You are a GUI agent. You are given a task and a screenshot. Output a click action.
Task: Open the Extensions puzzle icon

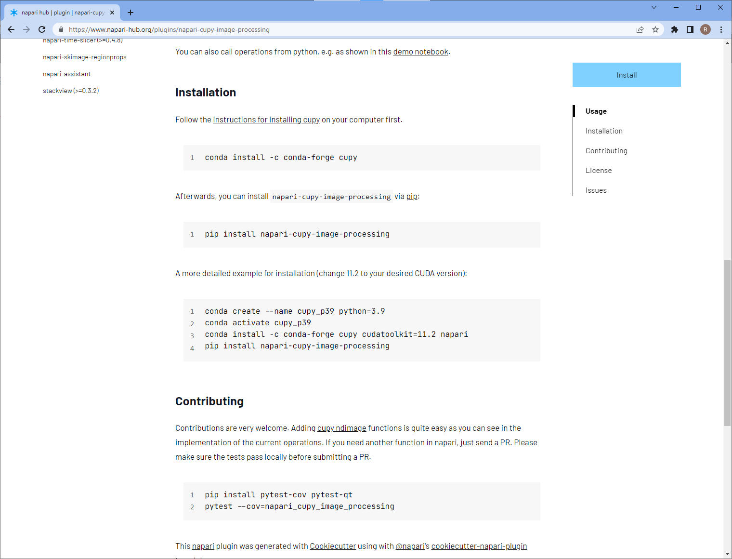tap(675, 29)
